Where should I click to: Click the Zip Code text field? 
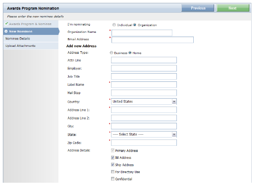coord(144,142)
